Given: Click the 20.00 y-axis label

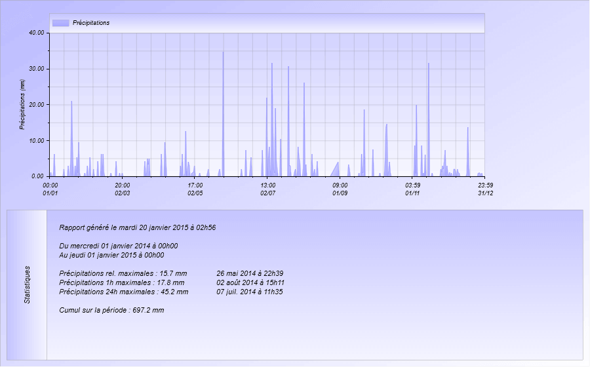Looking at the screenshot, I should 36,105.
